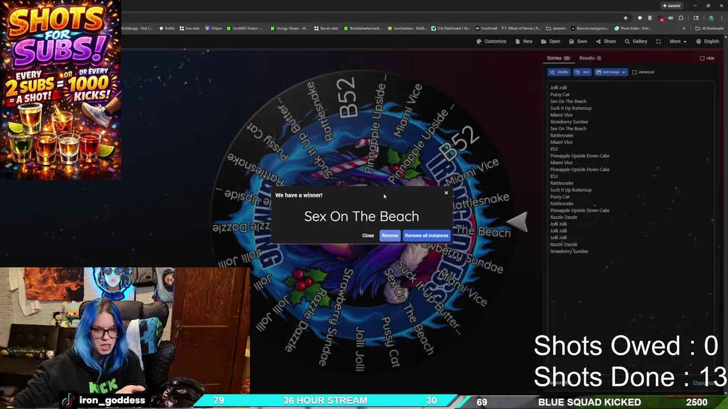728x409 pixels.
Task: Click the media control speaker icon
Action: (x=671, y=18)
